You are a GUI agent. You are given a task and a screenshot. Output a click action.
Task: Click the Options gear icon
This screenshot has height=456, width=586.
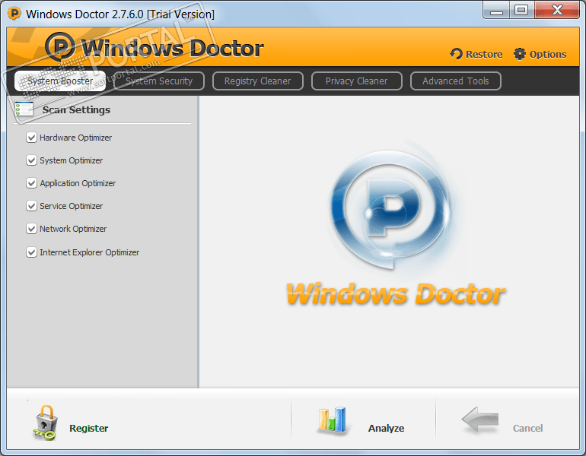click(520, 54)
